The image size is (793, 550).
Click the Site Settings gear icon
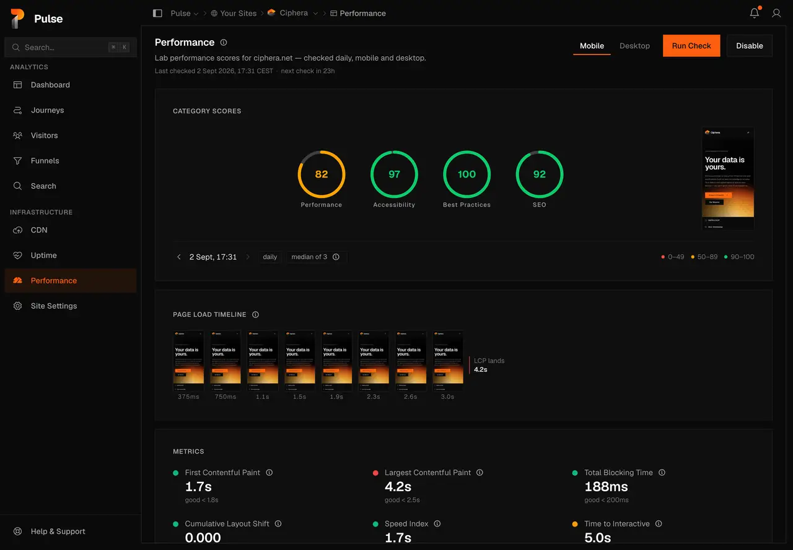click(x=18, y=306)
